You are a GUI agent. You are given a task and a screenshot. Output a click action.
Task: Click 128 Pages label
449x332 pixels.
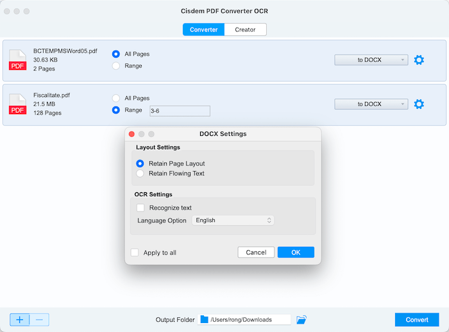point(47,113)
